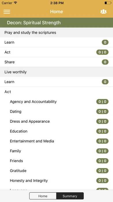The height and width of the screenshot is (202, 113).
Task: Open Agency and Accountability item
Action: pos(56,102)
